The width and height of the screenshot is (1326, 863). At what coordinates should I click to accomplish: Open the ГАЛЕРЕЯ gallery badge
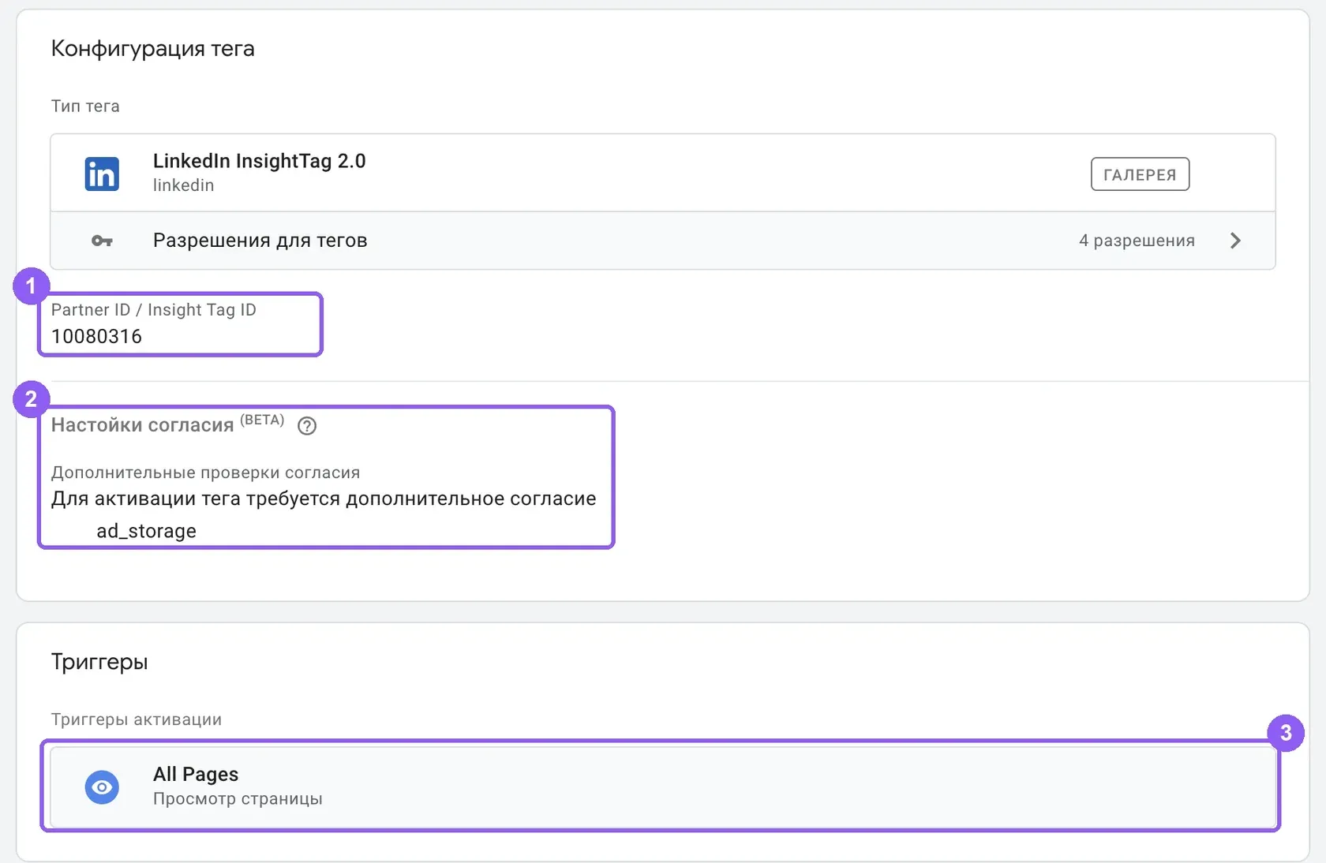pyautogui.click(x=1140, y=174)
